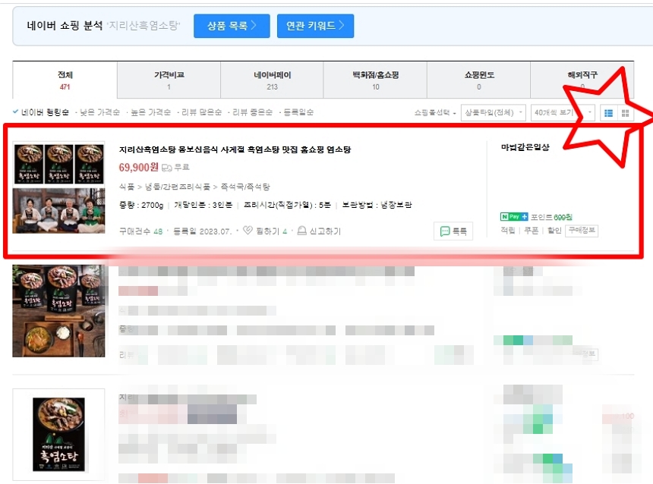Switch to grid view layout icon
The width and height of the screenshot is (653, 484).
(625, 113)
